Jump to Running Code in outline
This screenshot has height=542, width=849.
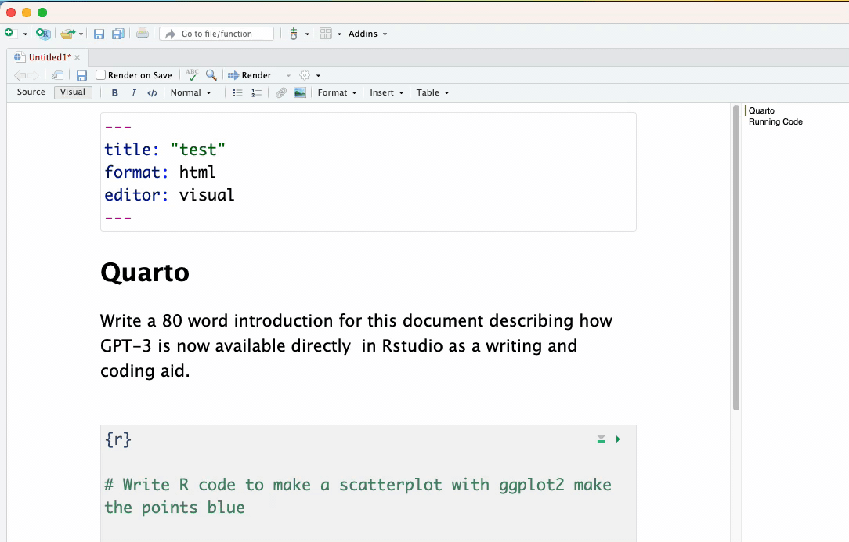tap(775, 122)
